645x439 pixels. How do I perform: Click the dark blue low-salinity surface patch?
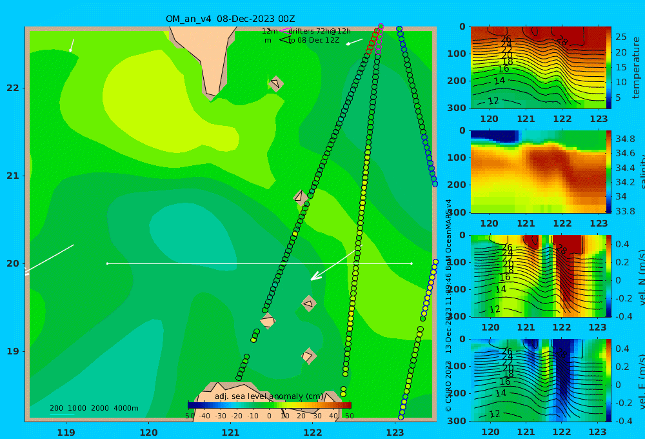click(495, 136)
